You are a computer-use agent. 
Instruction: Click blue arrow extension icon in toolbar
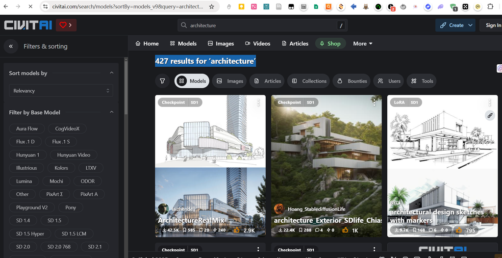click(x=353, y=6)
